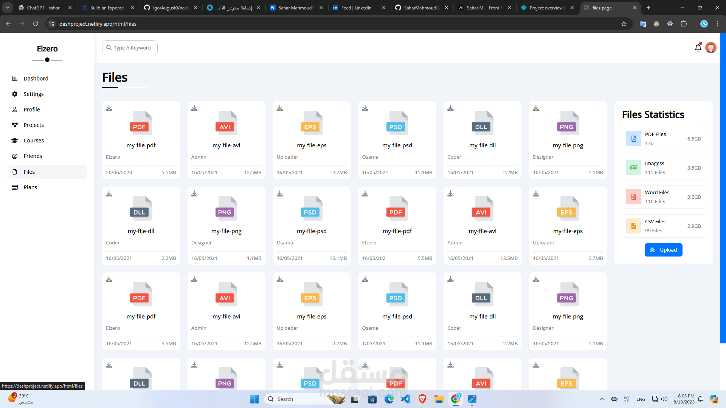This screenshot has height=408, width=726.
Task: Open Projects from the sidebar
Action: (x=34, y=125)
